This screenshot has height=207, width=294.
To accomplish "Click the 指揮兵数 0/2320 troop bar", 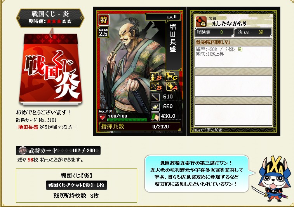I will [139, 126].
